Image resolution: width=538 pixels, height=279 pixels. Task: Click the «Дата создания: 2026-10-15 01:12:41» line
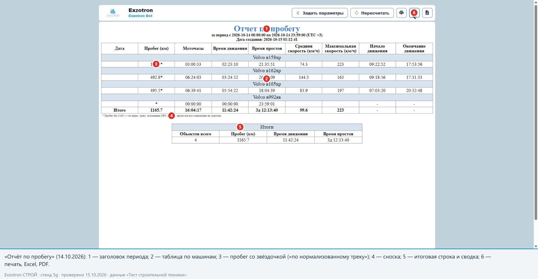pyautogui.click(x=267, y=39)
